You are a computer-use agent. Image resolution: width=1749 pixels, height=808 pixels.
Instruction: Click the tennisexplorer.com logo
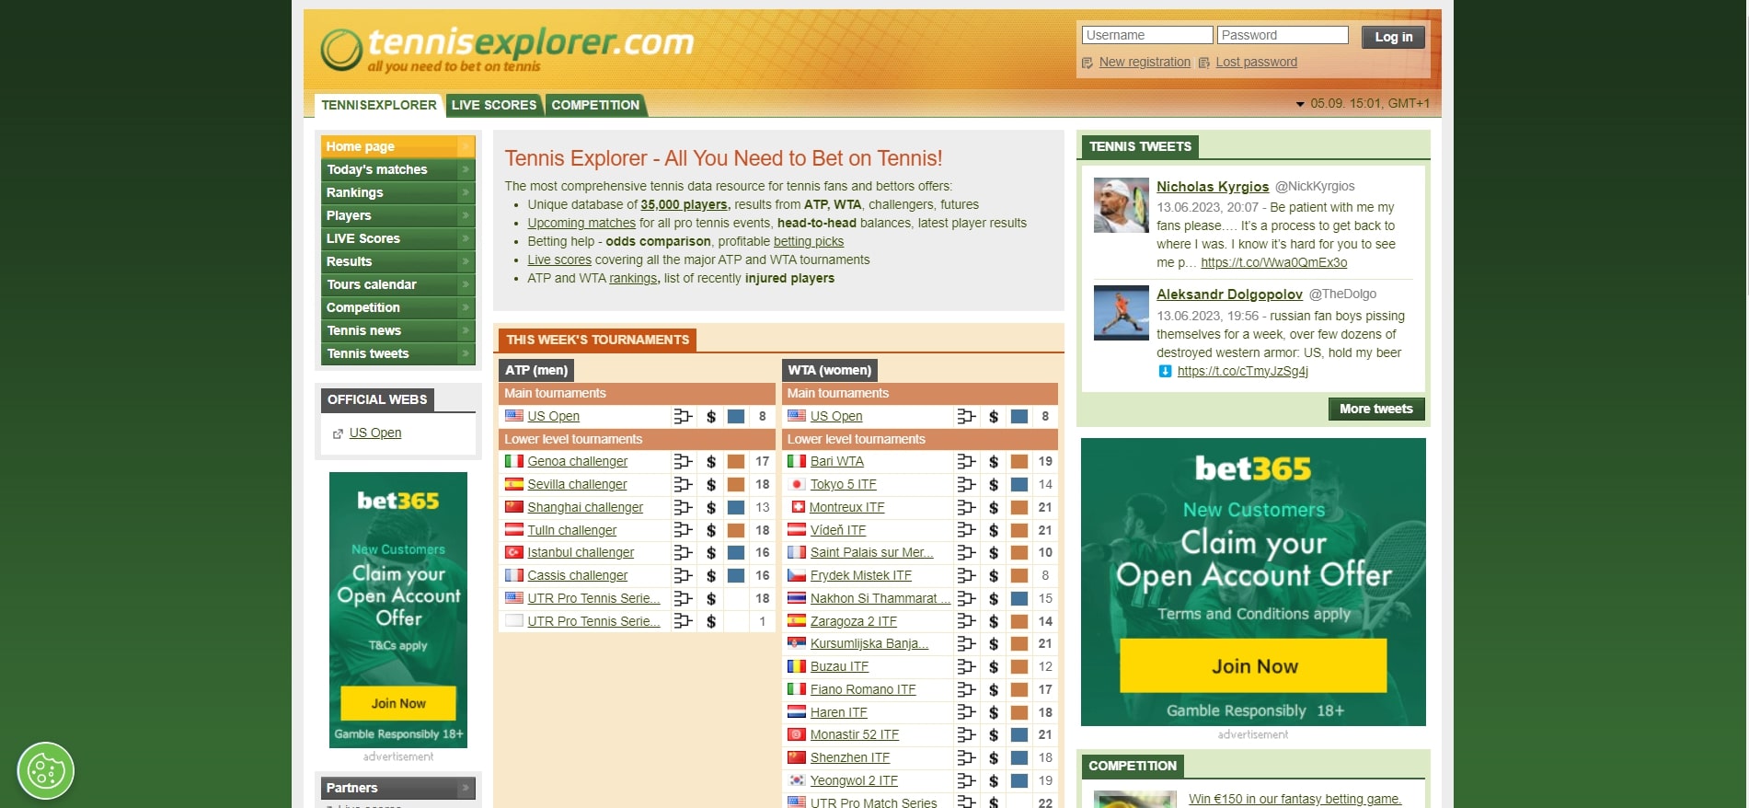507,49
